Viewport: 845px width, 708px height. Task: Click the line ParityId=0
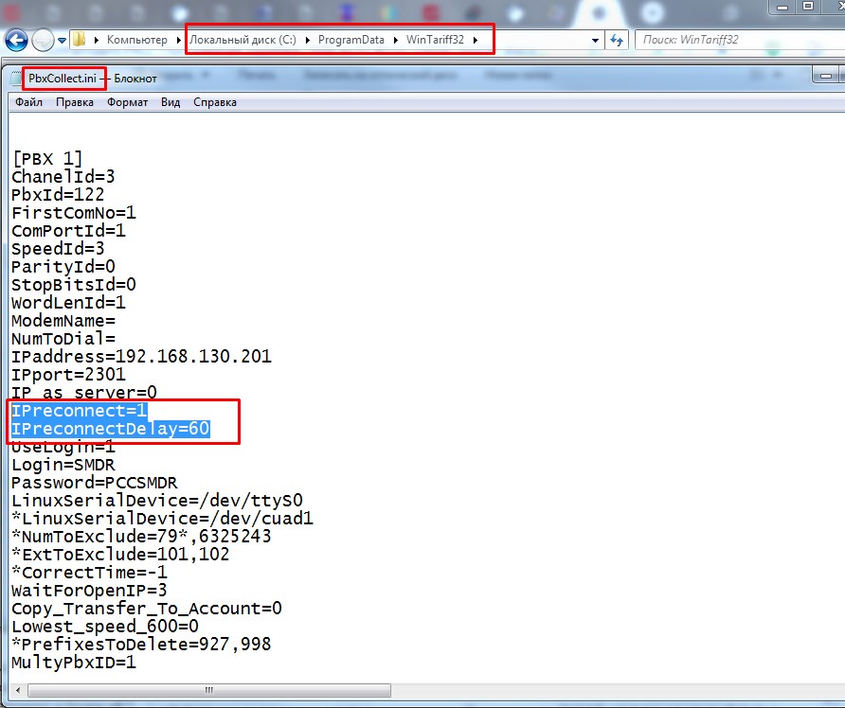[63, 267]
